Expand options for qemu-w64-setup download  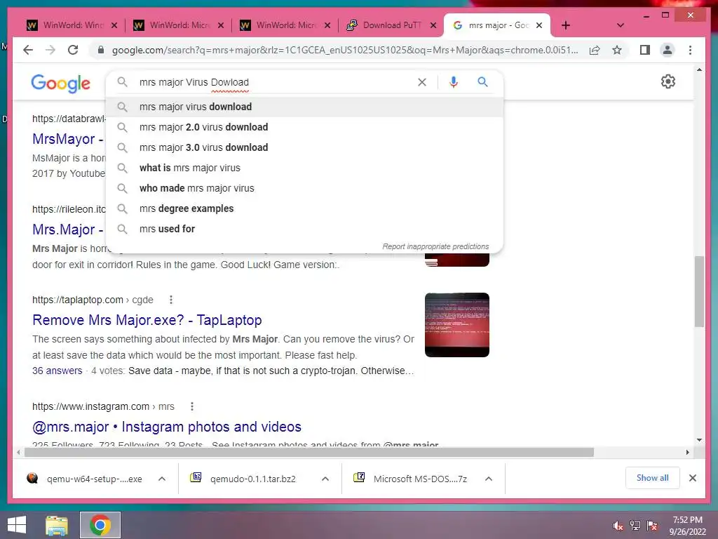click(x=162, y=479)
